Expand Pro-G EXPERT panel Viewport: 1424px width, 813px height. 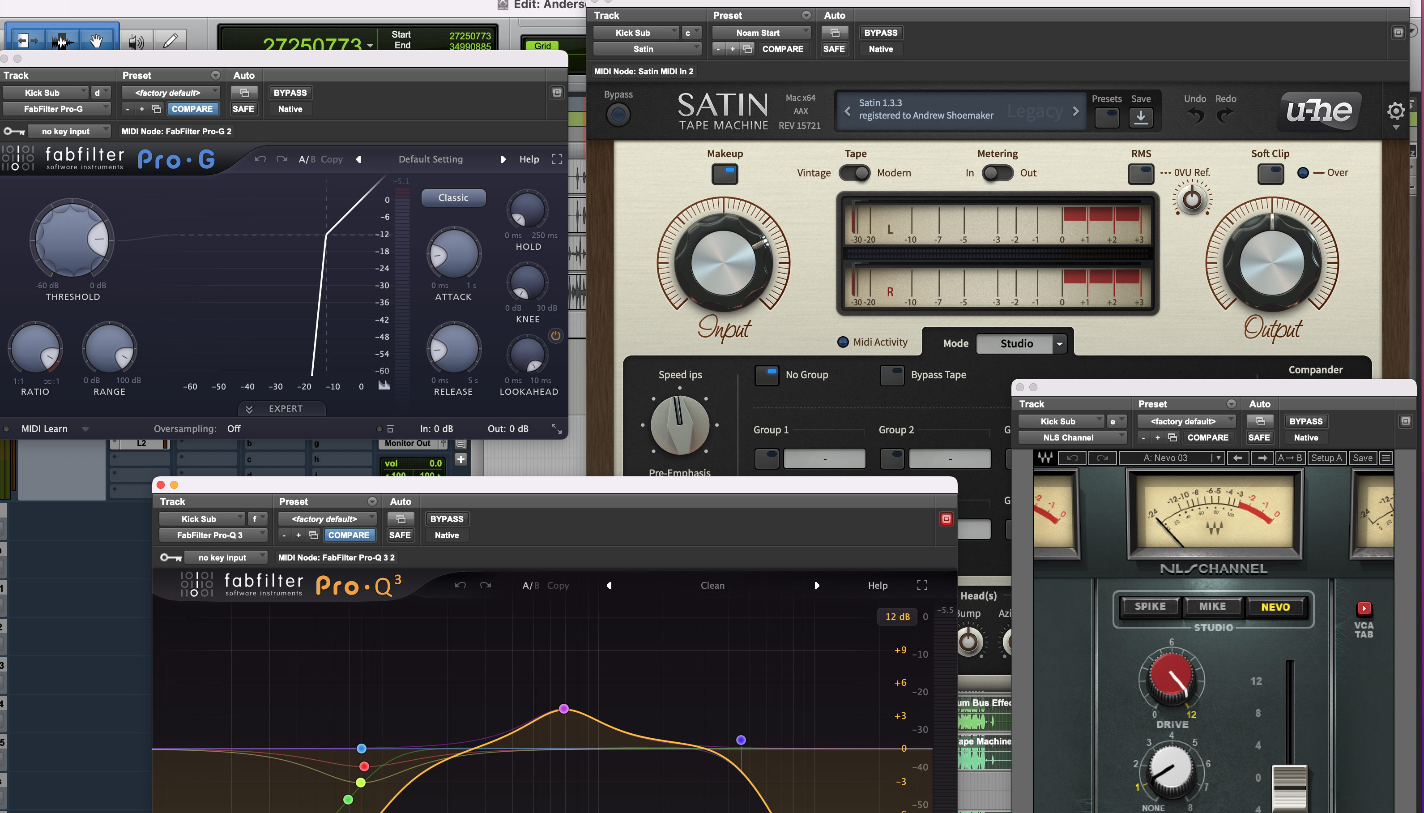pyautogui.click(x=282, y=409)
